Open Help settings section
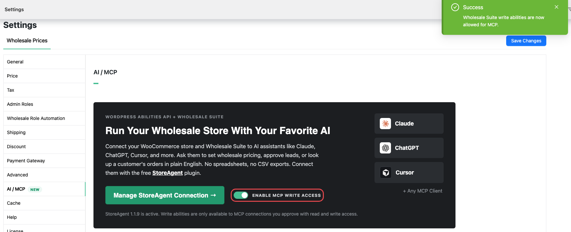 (x=44, y=217)
